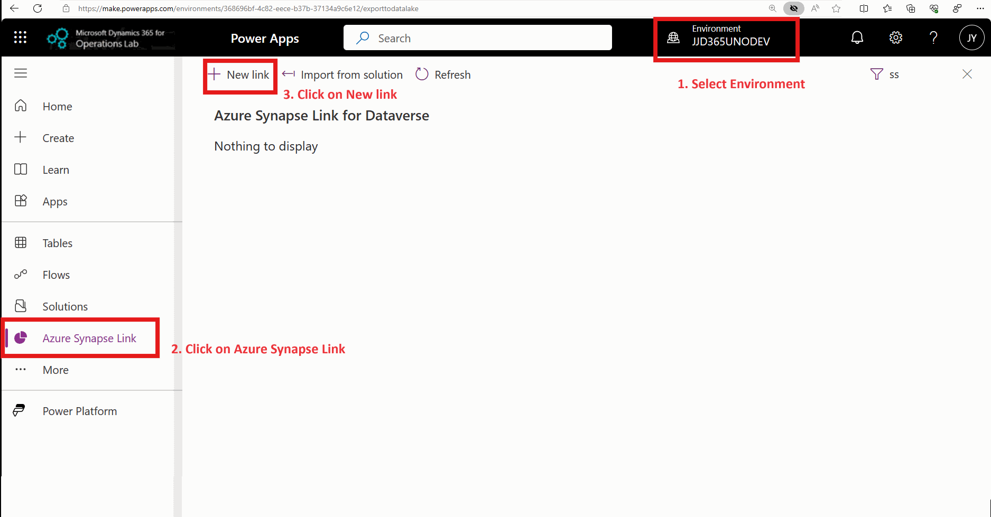Open the Flows page
The height and width of the screenshot is (517, 991).
[55, 275]
